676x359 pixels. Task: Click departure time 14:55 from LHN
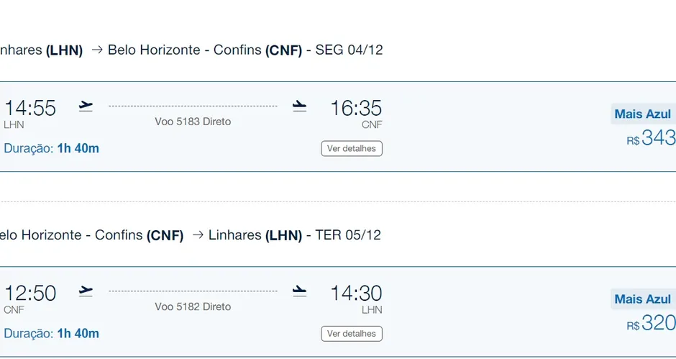(30, 108)
